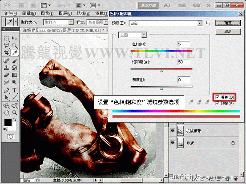The image size is (246, 184).
Task: Open the 选择(S) menu
Action: coord(84,13)
